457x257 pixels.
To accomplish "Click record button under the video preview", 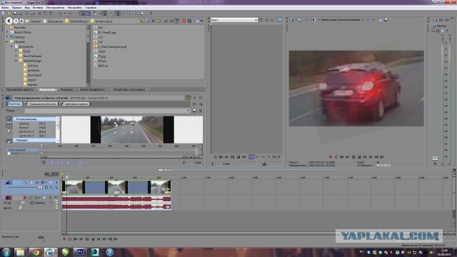I will pos(331,157).
